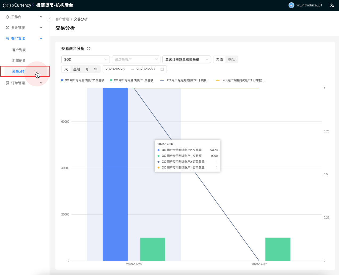Toggle 账户2 交易额 blue legend series
Image resolution: width=339 pixels, height=275 pixels.
(83, 80)
